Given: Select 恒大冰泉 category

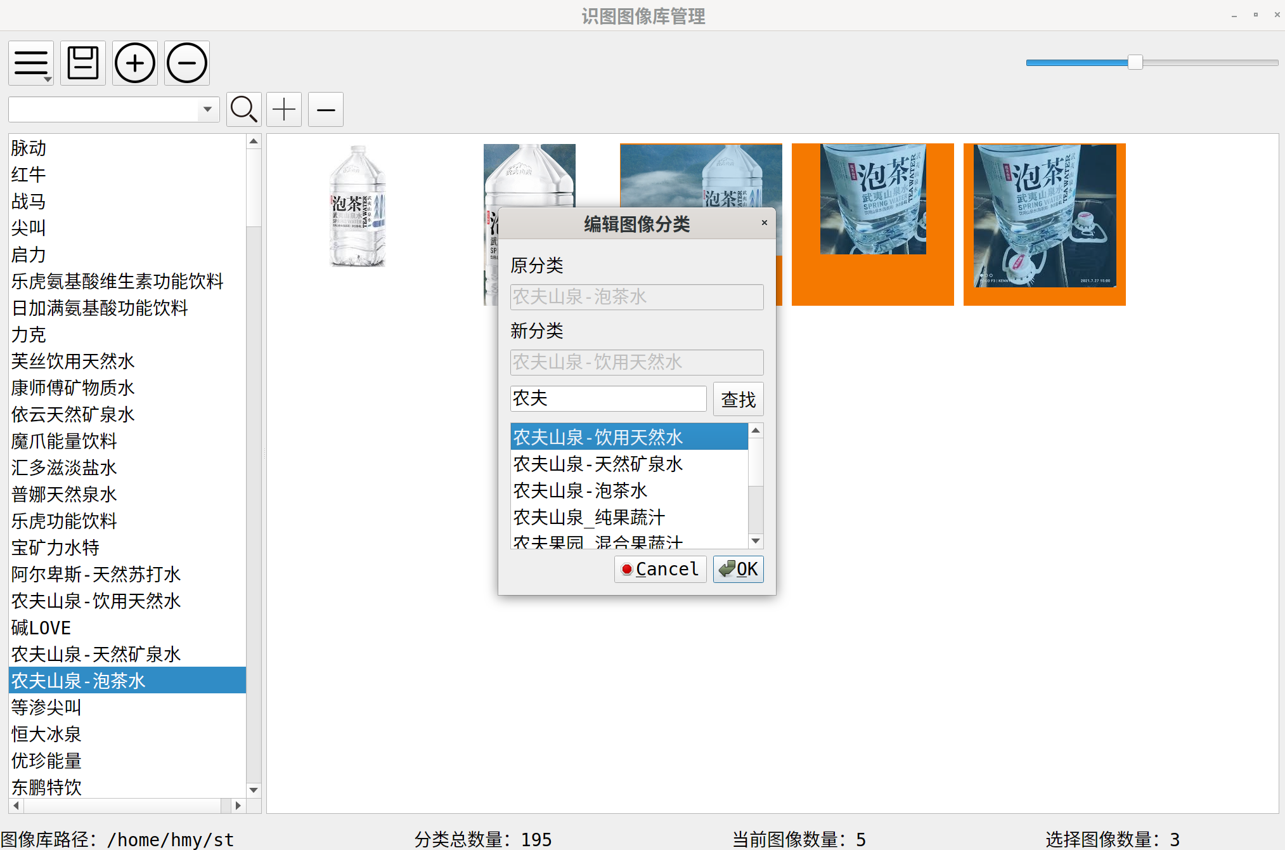Looking at the screenshot, I should (127, 734).
